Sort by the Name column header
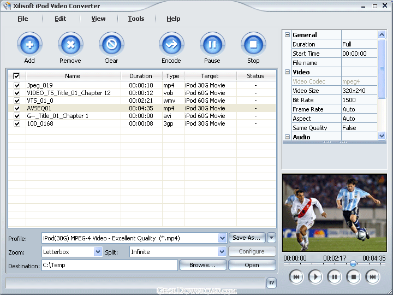The width and height of the screenshot is (393, 295). (x=73, y=76)
